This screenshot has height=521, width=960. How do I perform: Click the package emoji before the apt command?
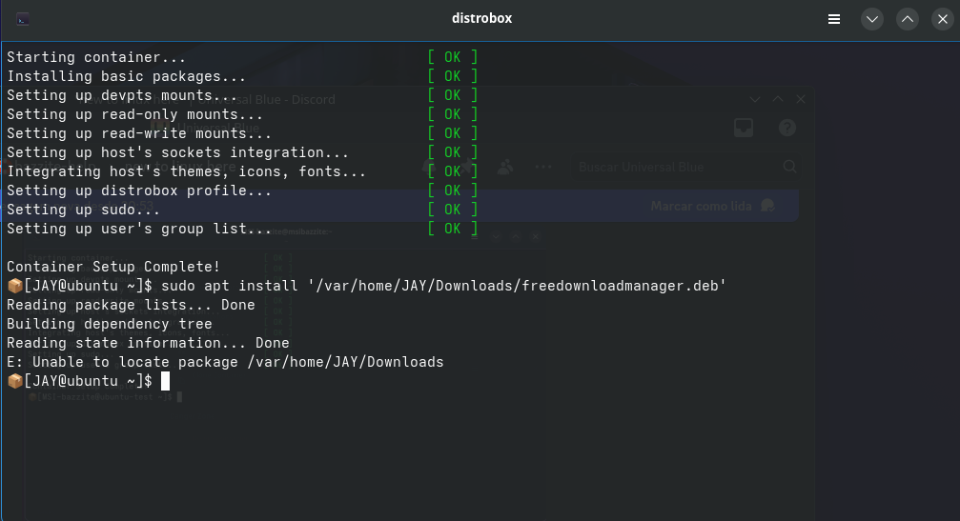(x=14, y=286)
